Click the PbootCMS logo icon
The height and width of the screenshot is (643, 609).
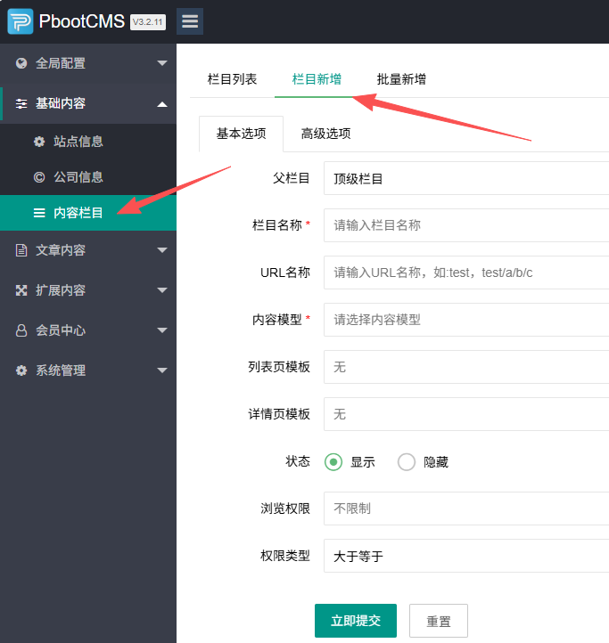coord(21,21)
